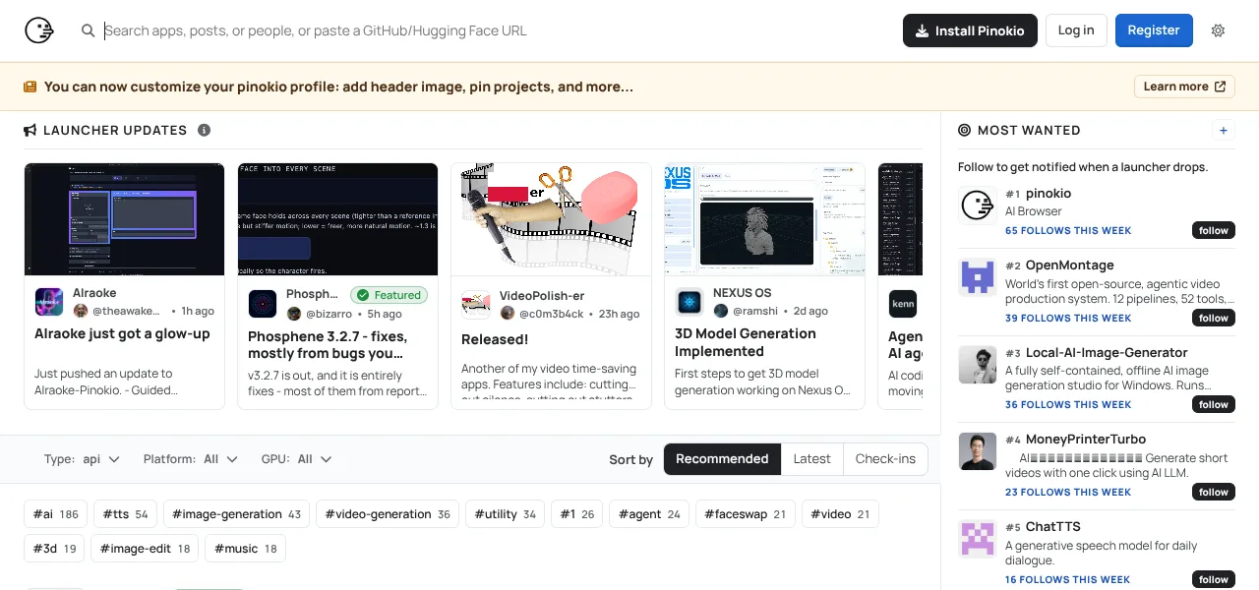Viewport: 1259px width, 590px height.
Task: Click the Pinokio logo in header
Action: tap(39, 30)
